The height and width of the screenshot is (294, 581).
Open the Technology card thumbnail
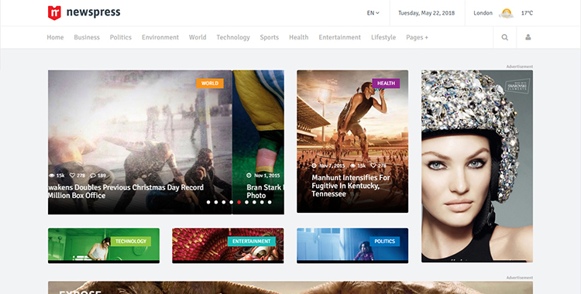click(x=104, y=245)
